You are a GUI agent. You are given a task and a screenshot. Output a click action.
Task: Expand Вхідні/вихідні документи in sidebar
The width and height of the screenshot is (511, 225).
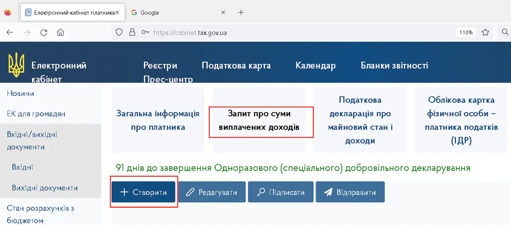click(x=32, y=141)
